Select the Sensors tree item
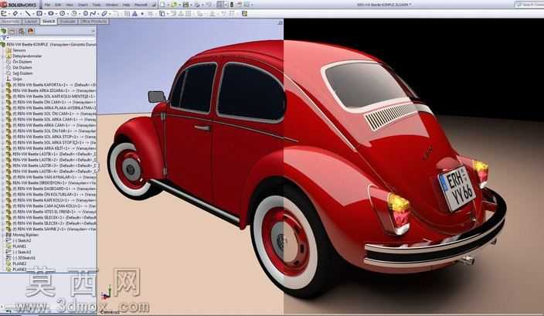The image size is (544, 316). click(19, 50)
